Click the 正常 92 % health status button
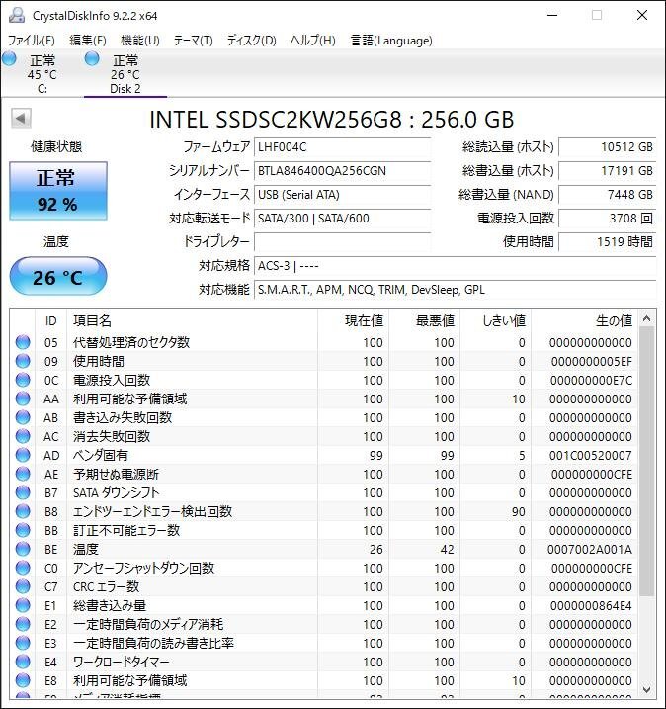666x709 pixels. (x=58, y=191)
